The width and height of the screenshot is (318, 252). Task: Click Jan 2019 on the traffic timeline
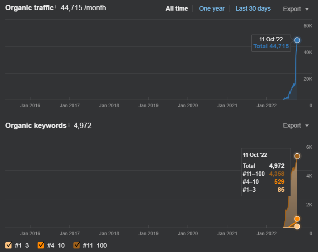coord(149,105)
